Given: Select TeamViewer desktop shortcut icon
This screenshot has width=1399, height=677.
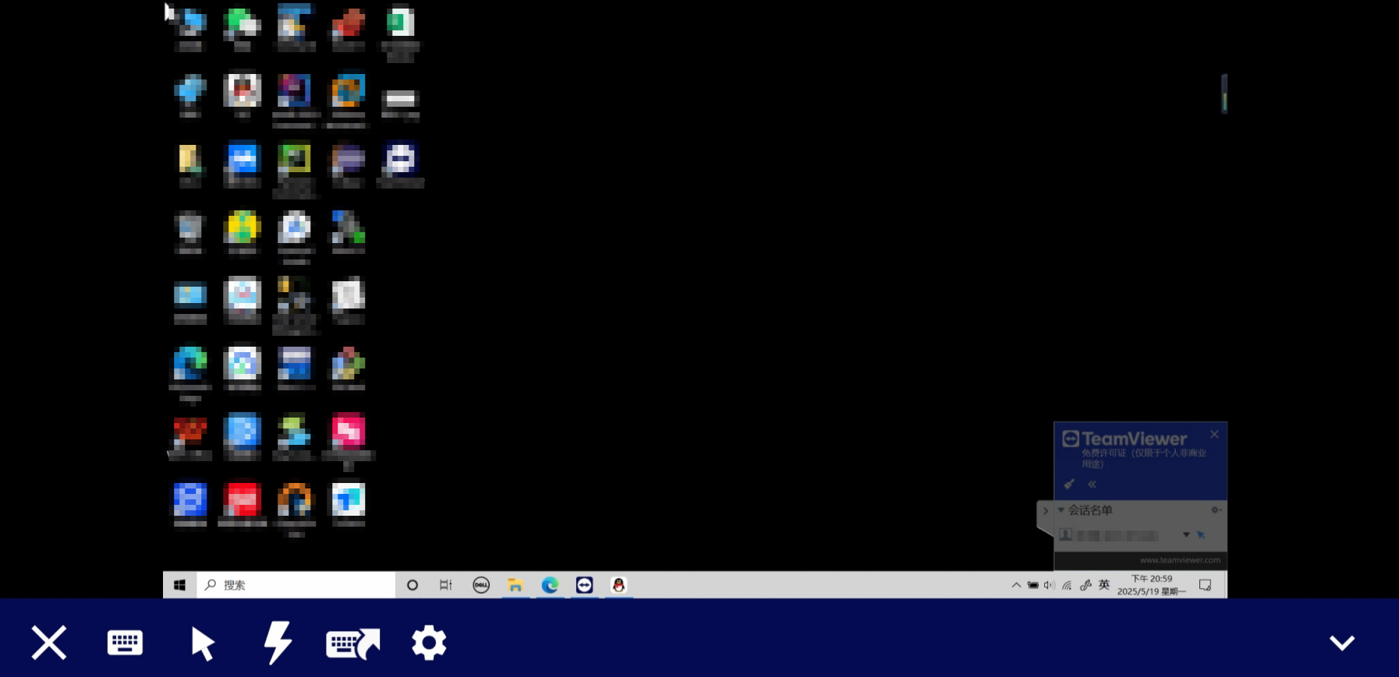Looking at the screenshot, I should pyautogui.click(x=400, y=165).
